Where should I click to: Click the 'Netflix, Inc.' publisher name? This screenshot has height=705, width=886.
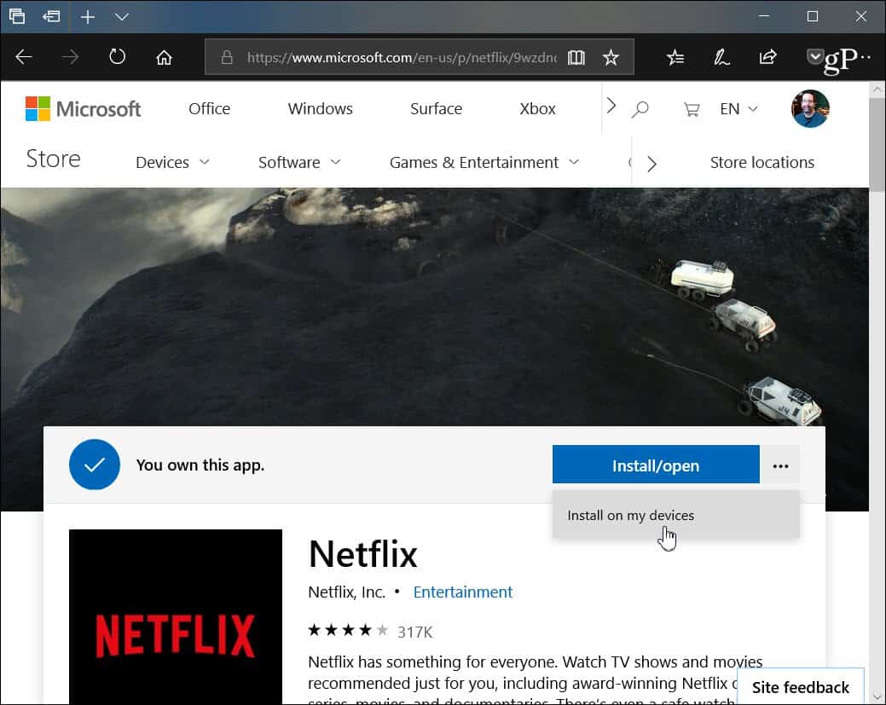(346, 592)
